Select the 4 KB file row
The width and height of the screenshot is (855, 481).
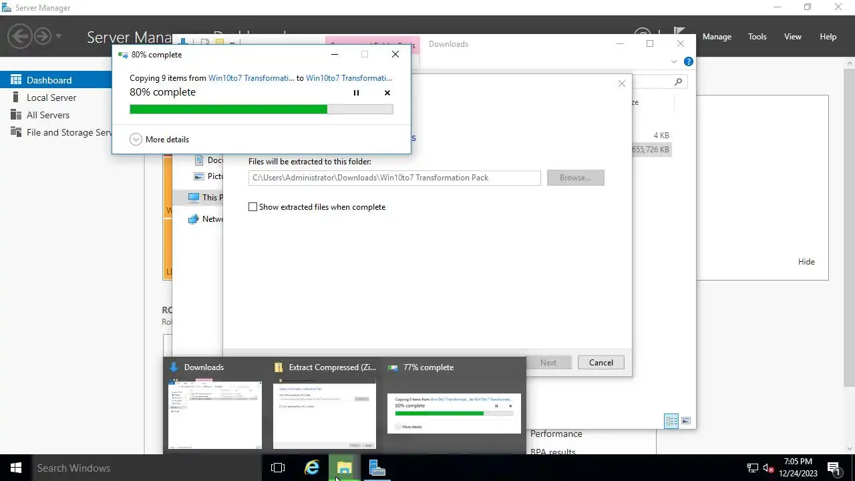661,136
